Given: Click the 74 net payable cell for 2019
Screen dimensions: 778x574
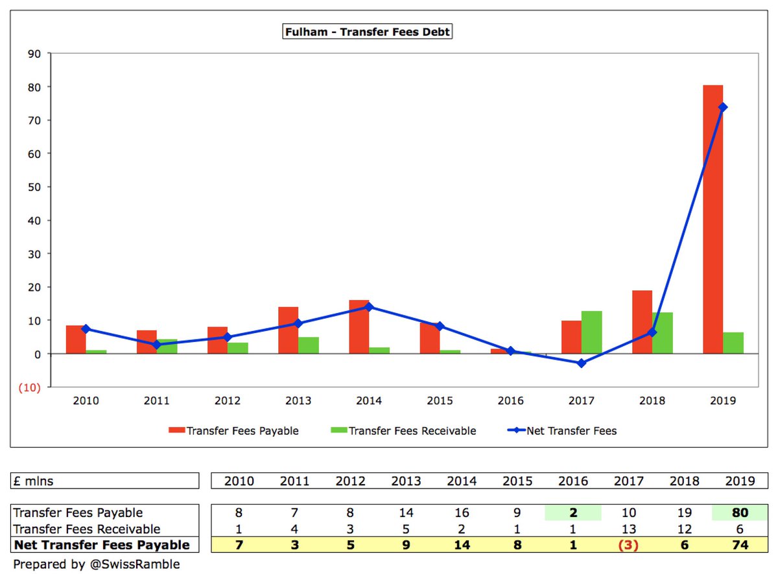Looking at the screenshot, I should [x=740, y=545].
